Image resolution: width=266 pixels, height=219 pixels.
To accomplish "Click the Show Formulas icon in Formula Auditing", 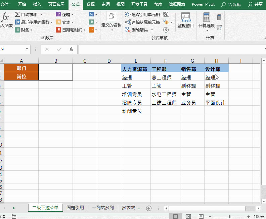I will (x=166, y=14).
